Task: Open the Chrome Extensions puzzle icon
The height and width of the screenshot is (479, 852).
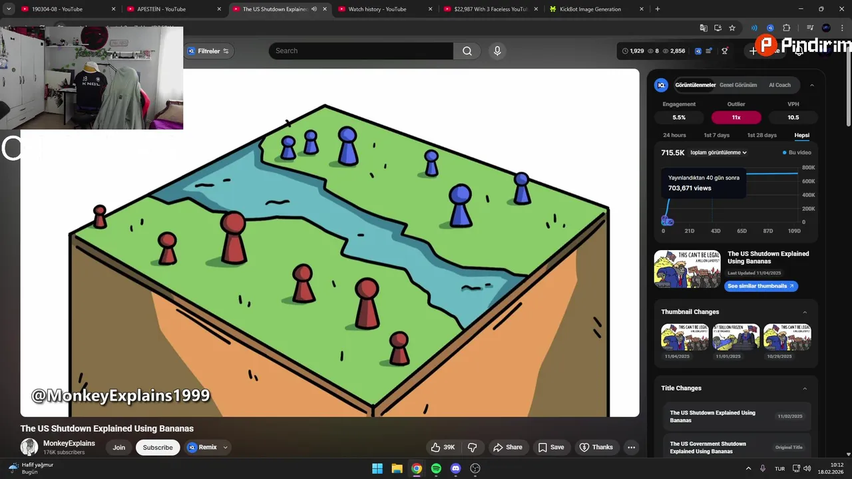Action: (x=786, y=28)
